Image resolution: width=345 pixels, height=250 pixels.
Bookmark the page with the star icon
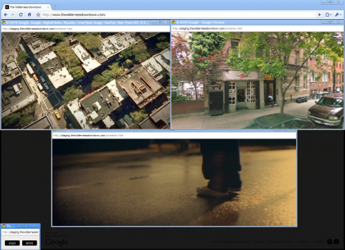tap(38, 14)
